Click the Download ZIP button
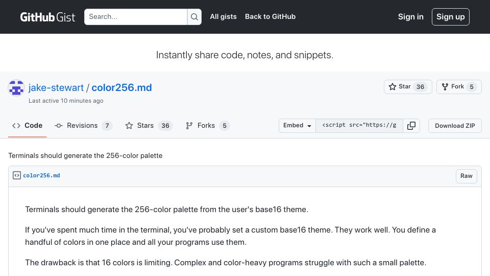Screen dimensions: 490x276 coord(455,126)
